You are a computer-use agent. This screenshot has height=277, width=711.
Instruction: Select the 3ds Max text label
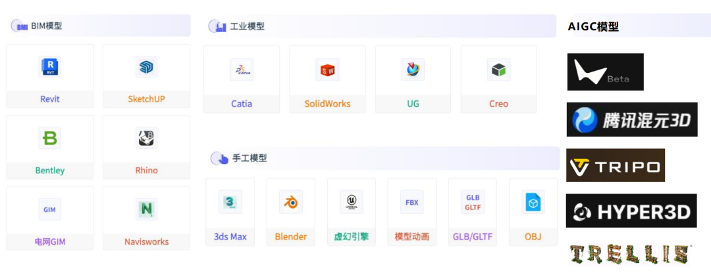point(230,237)
